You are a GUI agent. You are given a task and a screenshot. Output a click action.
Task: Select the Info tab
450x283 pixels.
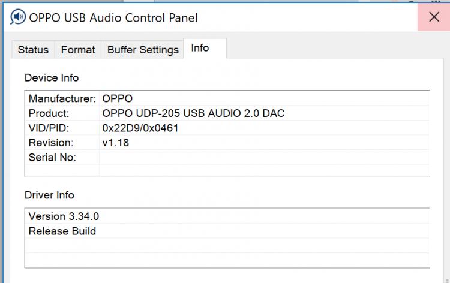200,48
